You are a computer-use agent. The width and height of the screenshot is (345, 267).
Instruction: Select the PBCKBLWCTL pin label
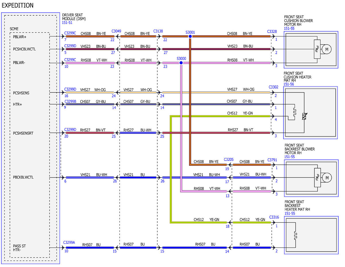(x=23, y=177)
